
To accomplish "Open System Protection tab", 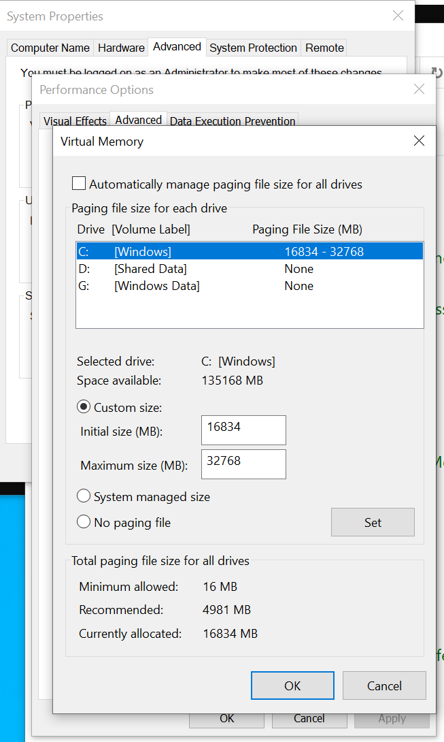I will coord(253,48).
